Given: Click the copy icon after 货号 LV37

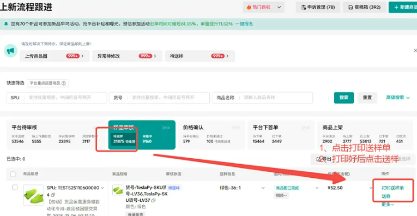Looking at the screenshot, I should tap(153, 200).
